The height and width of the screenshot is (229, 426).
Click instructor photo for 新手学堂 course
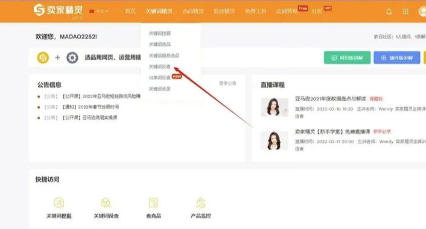(x=275, y=140)
